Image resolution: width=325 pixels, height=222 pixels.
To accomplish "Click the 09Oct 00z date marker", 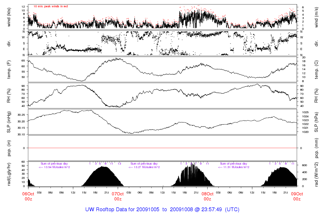I will click(297, 196).
